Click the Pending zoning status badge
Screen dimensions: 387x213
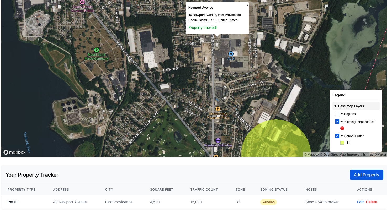click(x=268, y=202)
